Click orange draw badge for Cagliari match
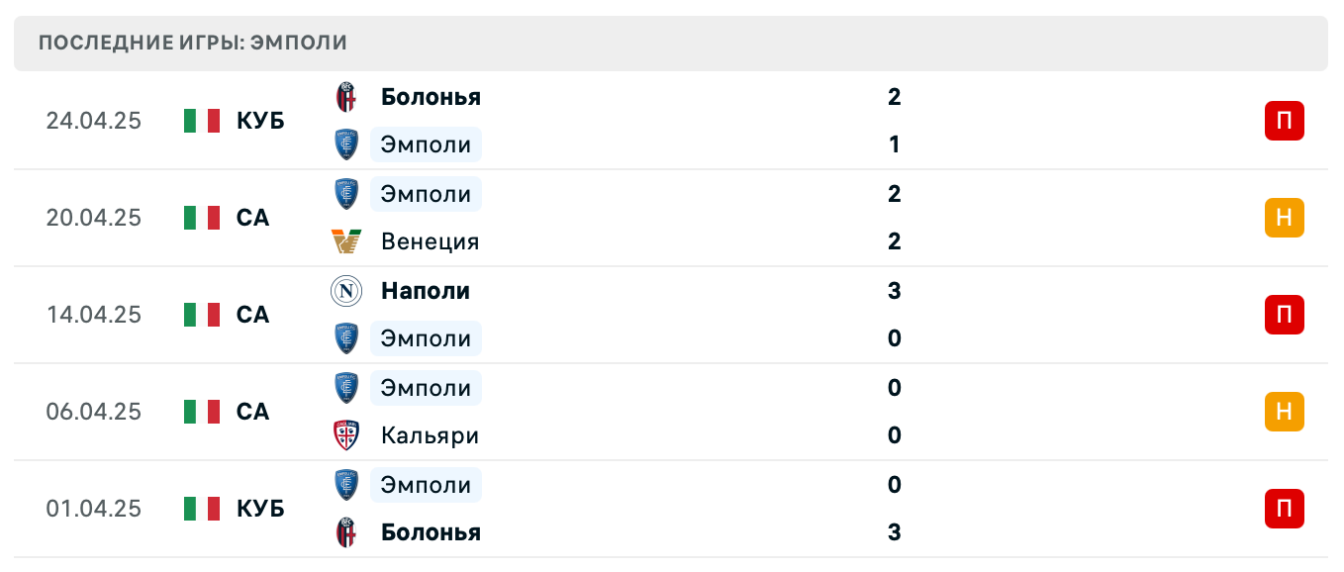This screenshot has height=572, width=1344. pyautogui.click(x=1284, y=412)
